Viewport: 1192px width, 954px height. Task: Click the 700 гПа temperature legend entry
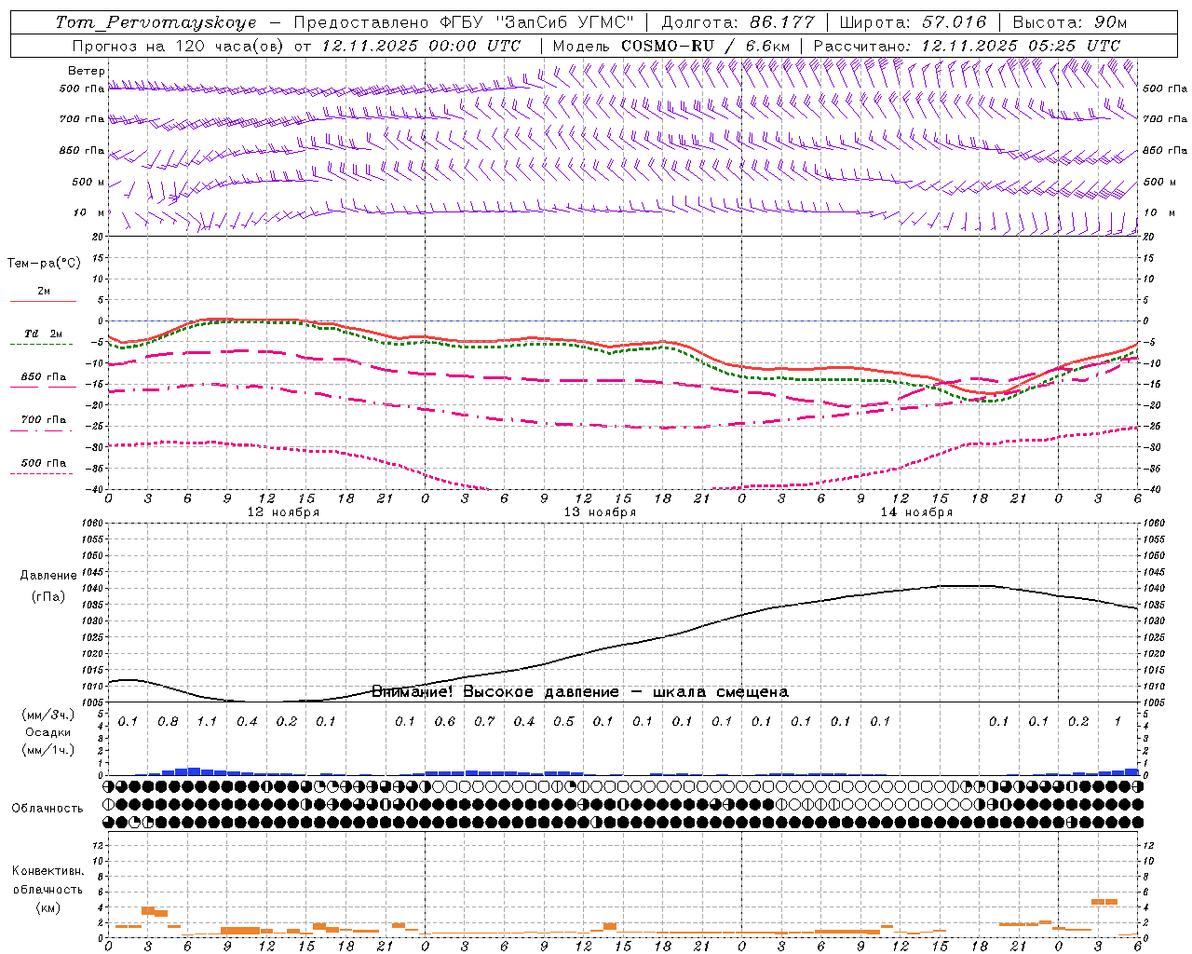click(x=43, y=420)
